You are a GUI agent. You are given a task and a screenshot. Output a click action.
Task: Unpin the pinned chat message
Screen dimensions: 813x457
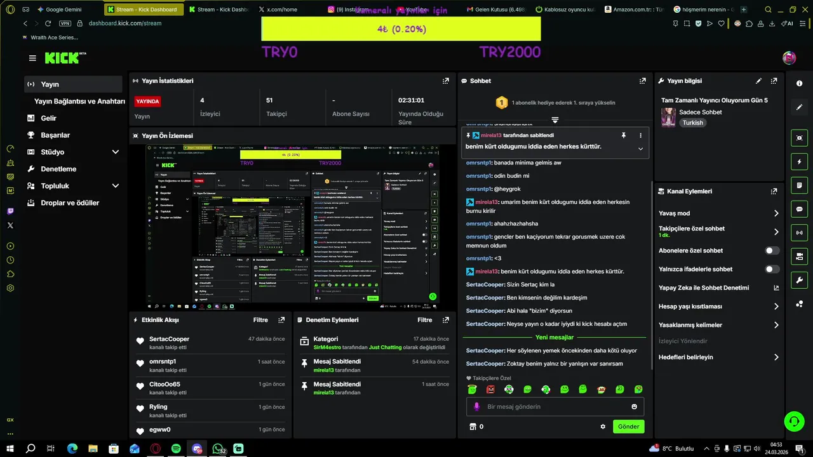(x=624, y=135)
